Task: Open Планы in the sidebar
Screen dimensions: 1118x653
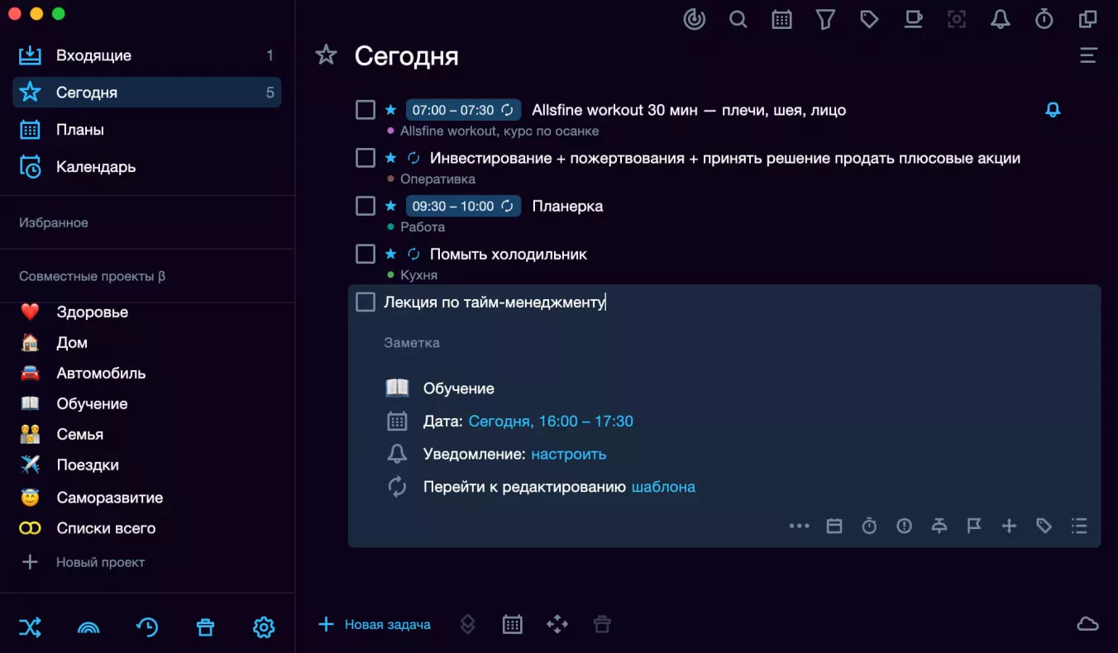Action: coord(147,130)
